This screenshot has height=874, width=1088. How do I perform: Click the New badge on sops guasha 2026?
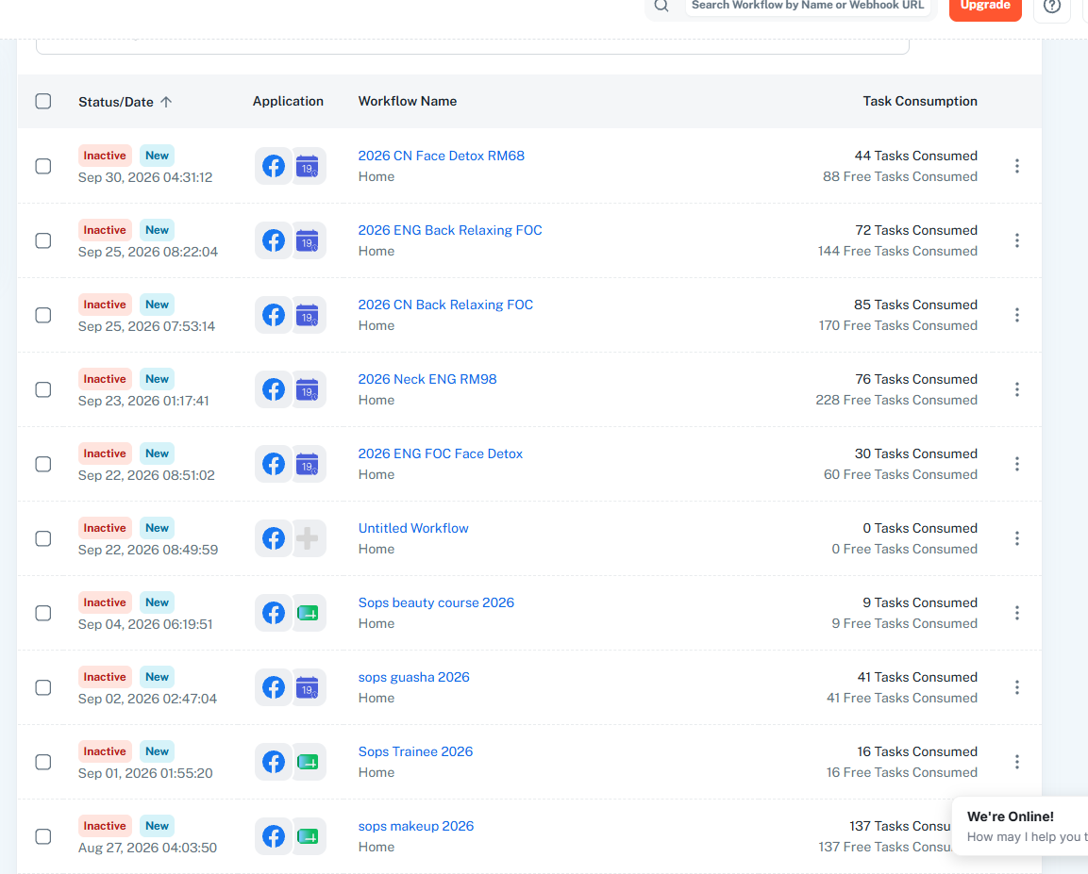coord(157,677)
